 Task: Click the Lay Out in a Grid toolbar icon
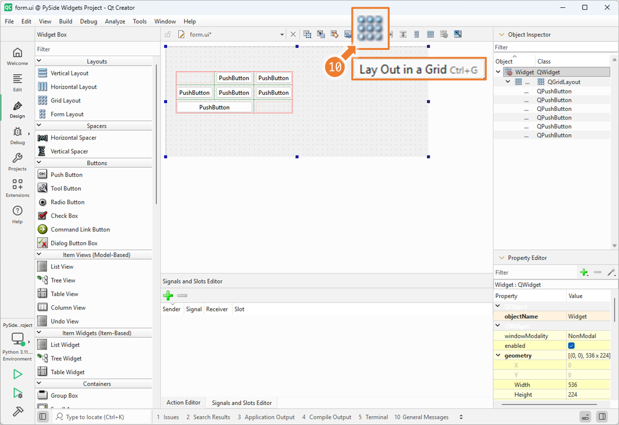click(x=430, y=34)
